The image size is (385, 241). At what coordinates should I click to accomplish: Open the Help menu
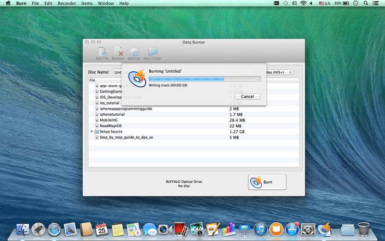coord(124,3)
